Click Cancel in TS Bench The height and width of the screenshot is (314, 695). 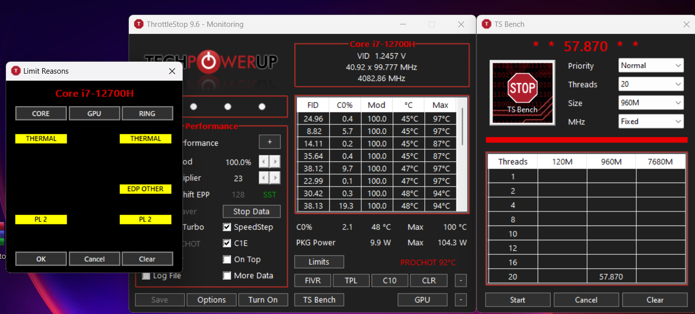[586, 300]
